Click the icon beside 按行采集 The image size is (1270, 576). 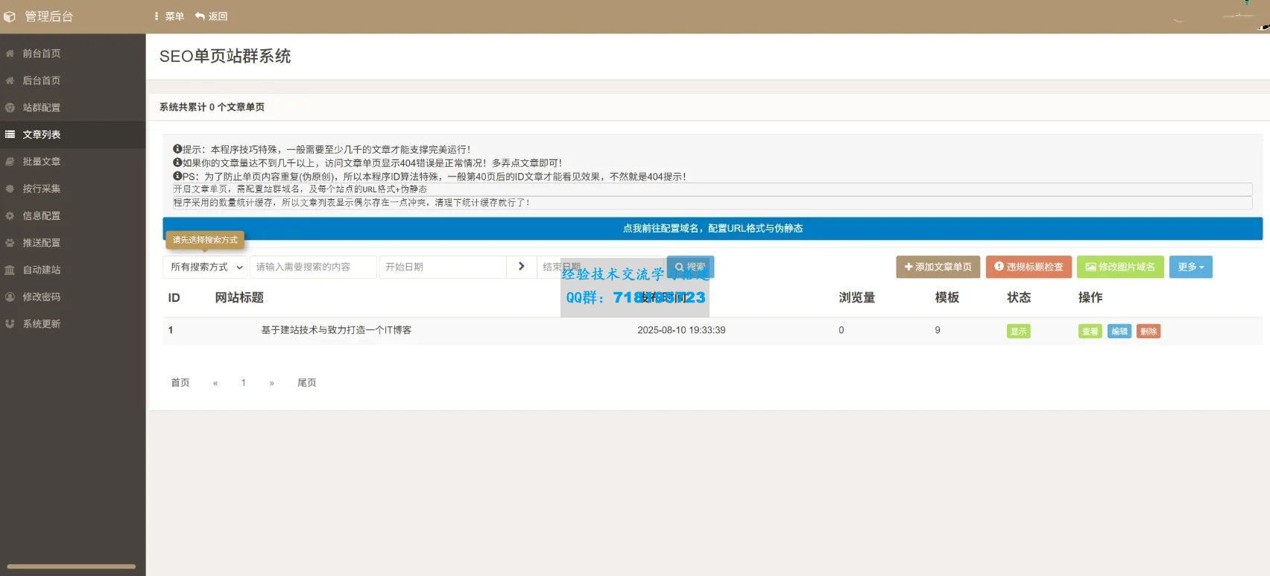[10, 189]
